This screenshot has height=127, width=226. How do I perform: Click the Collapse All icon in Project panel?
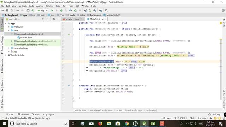48,19
